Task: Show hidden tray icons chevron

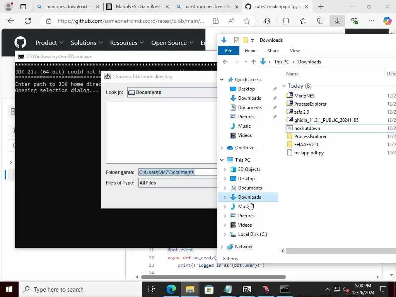Action: [327, 289]
